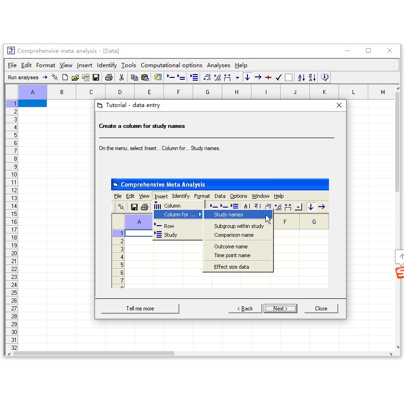Click the New blank document icon
This screenshot has width=404, height=404.
(x=65, y=77)
